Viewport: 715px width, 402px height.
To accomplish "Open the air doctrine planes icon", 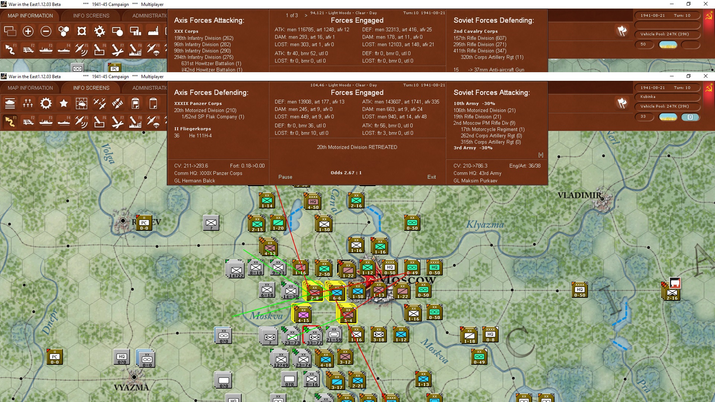I will (99, 103).
